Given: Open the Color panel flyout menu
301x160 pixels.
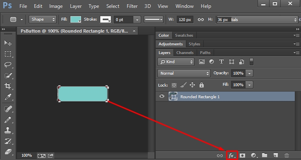Looking at the screenshot, I should (x=296, y=35).
